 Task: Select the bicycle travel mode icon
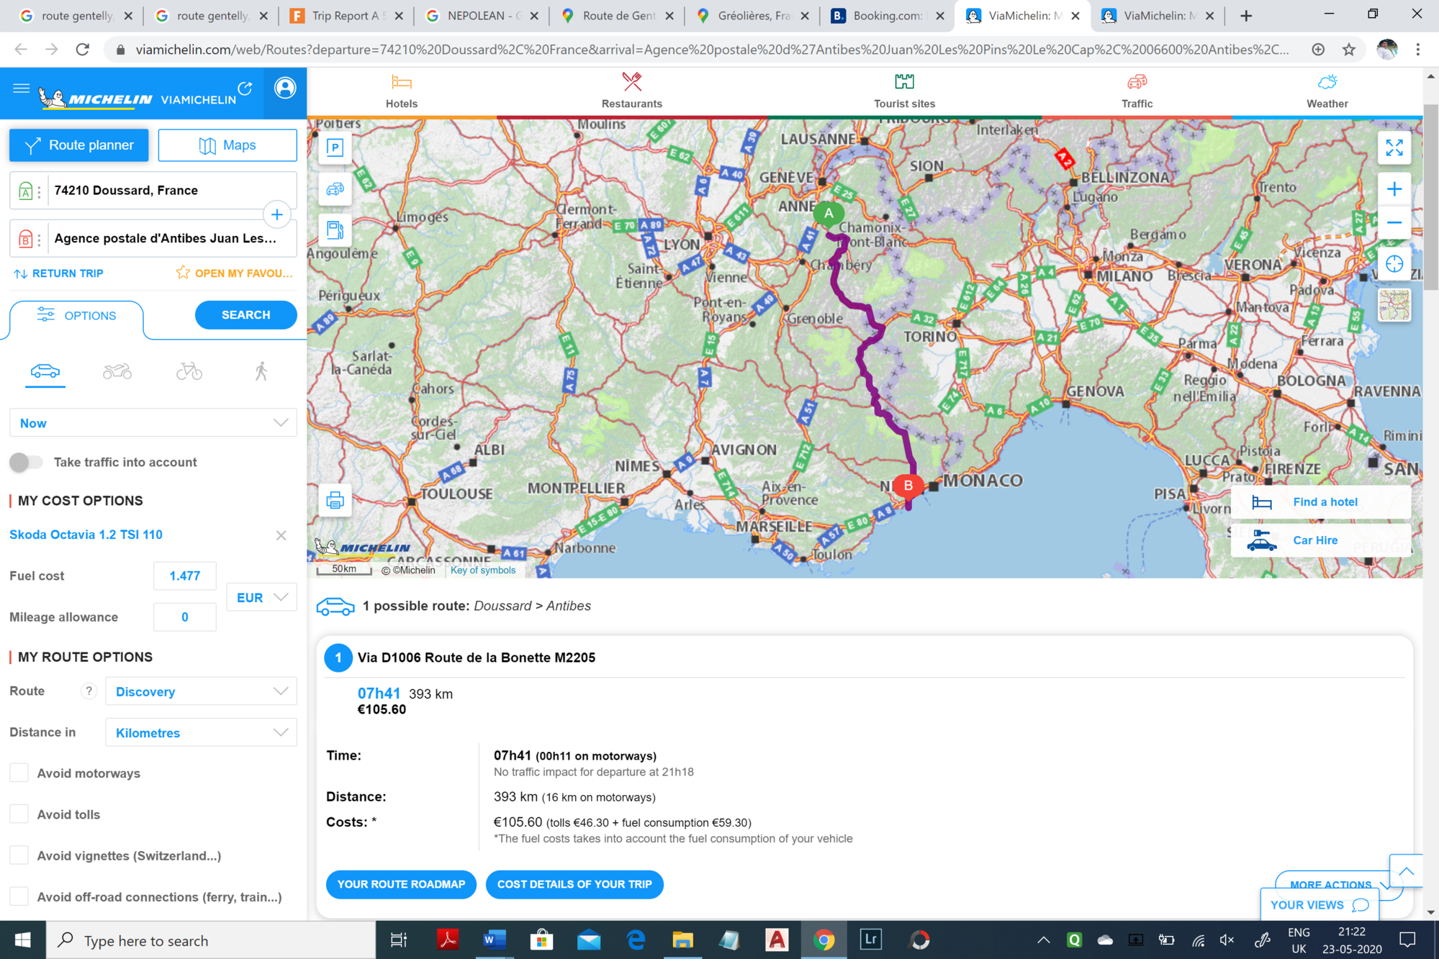click(x=189, y=371)
